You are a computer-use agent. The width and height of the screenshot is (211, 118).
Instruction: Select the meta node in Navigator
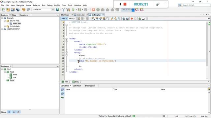(x=15, y=75)
